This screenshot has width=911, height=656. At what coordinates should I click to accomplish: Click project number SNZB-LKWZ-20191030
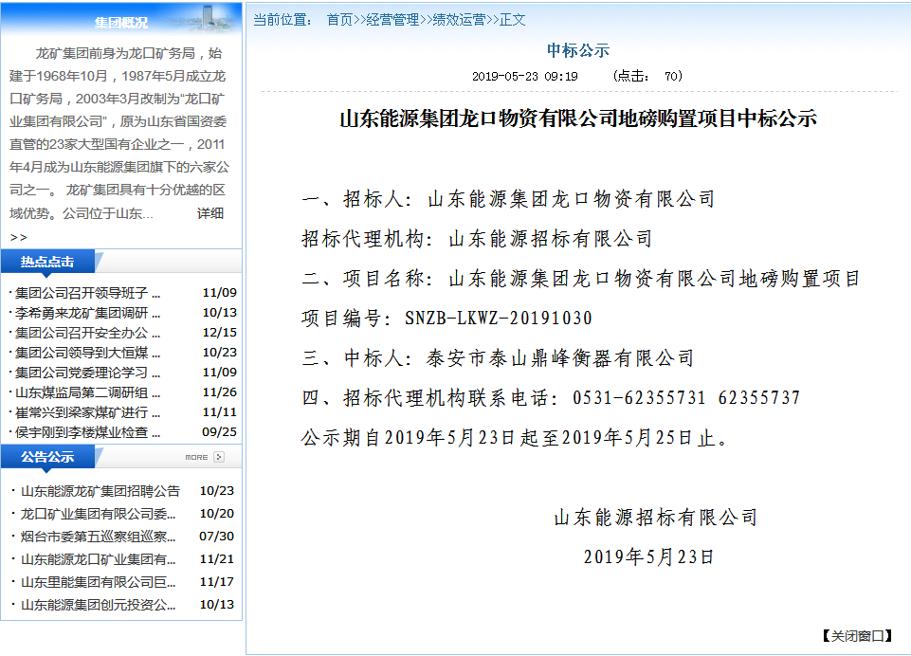(x=499, y=319)
